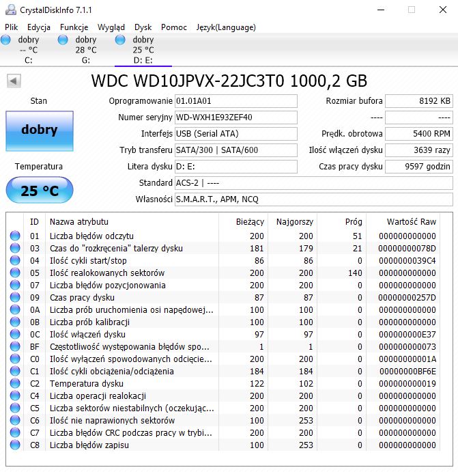Click transfer mode field SATA/300 | SATA/600

click(236, 150)
